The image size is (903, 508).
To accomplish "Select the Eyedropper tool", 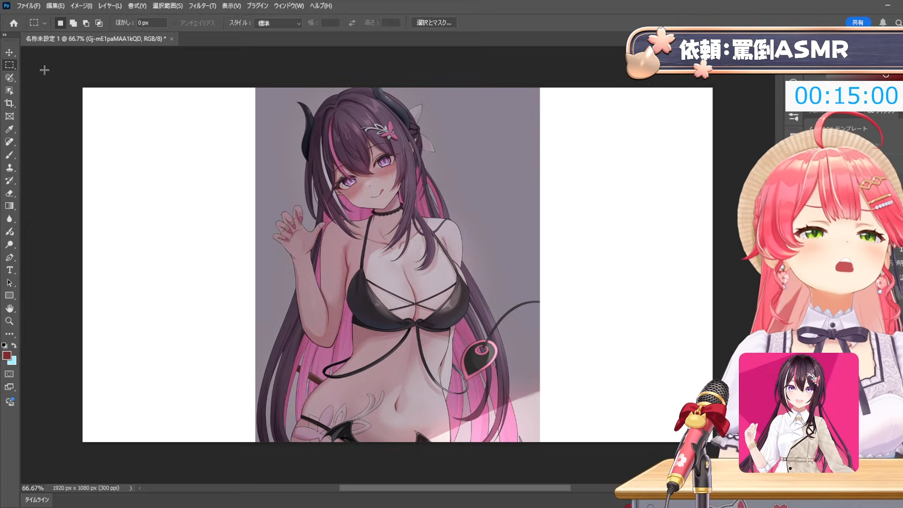I will [x=9, y=129].
